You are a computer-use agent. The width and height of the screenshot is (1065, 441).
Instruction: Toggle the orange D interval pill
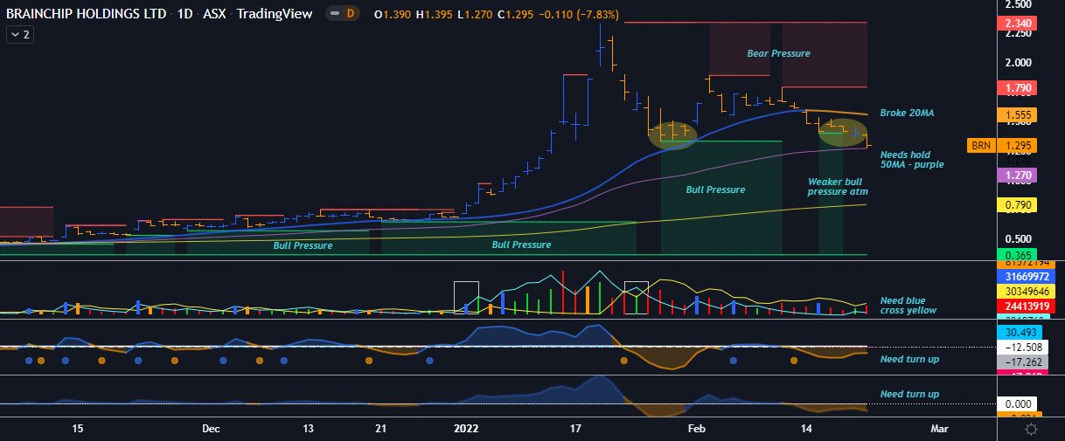(343, 14)
